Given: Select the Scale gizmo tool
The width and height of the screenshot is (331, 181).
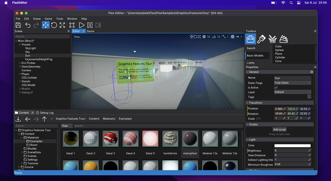Looking at the screenshot, I should pyautogui.click(x=62, y=25).
